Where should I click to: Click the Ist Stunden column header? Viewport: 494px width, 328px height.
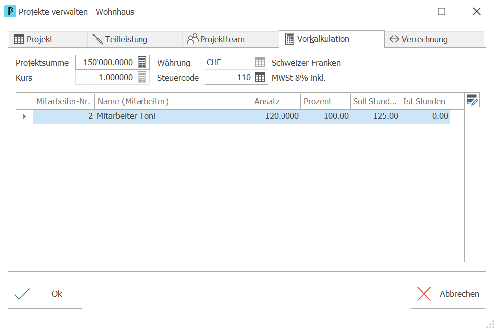425,101
